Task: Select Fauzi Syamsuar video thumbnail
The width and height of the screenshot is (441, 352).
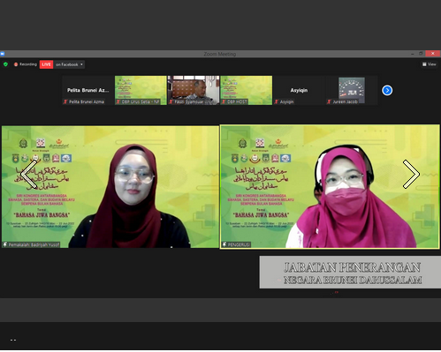Action: click(x=194, y=90)
